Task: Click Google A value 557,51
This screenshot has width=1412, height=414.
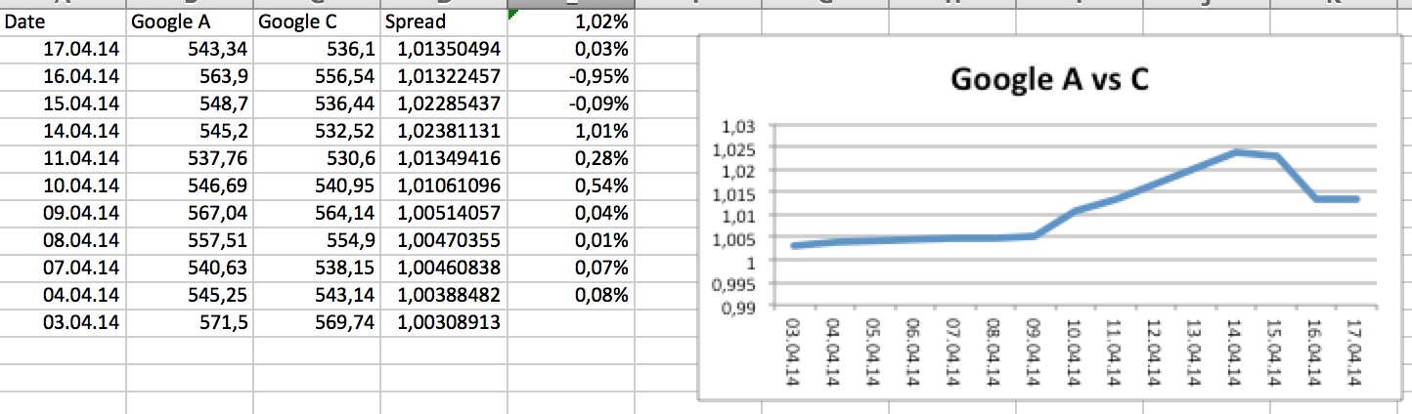Action: point(190,239)
